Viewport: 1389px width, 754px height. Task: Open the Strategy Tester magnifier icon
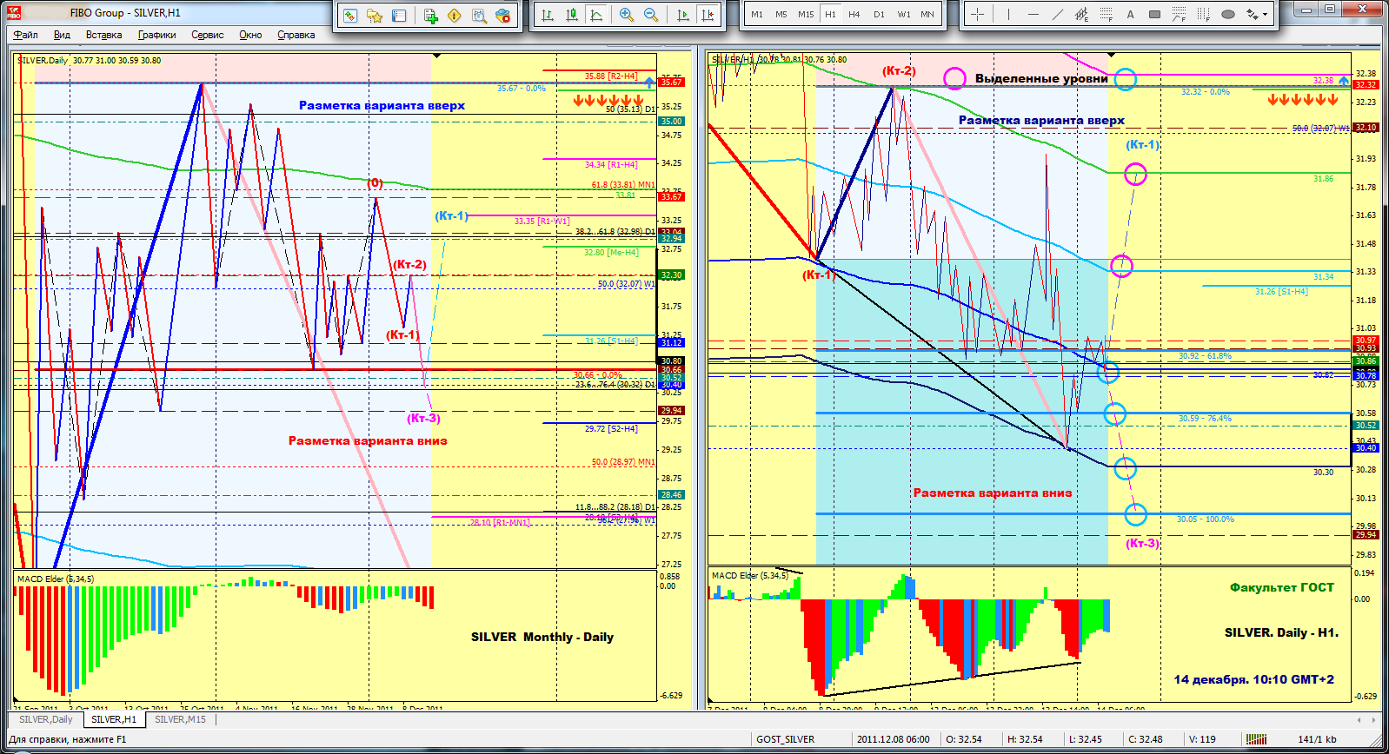click(479, 15)
